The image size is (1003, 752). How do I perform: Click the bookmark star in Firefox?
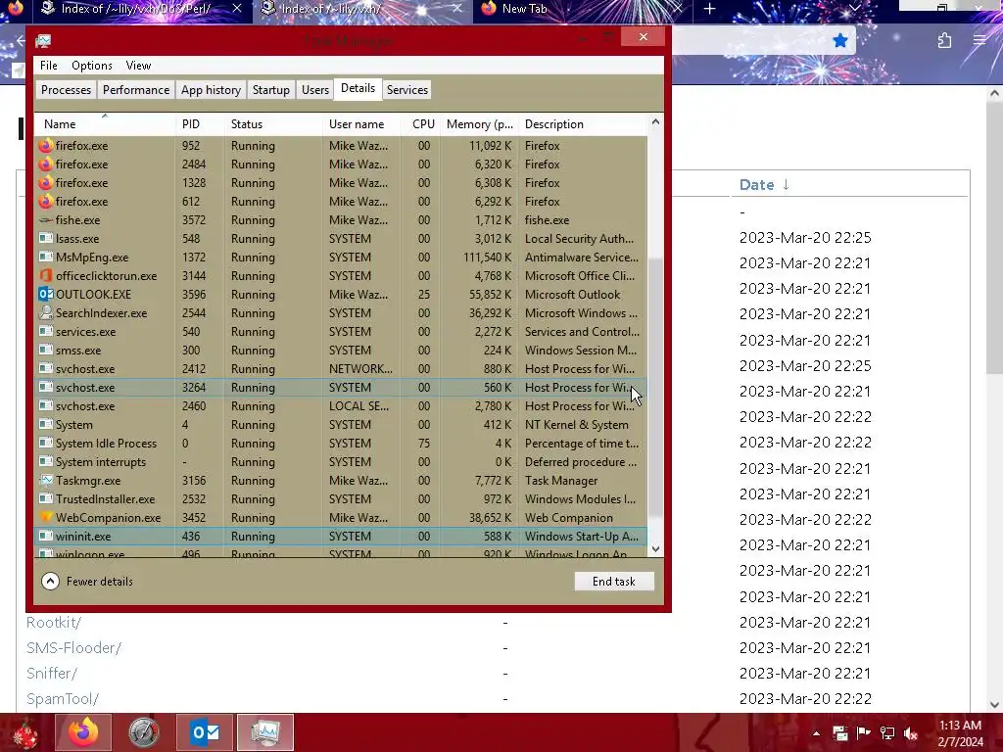[839, 41]
